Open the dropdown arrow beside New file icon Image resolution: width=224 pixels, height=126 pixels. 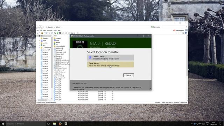pos(40,33)
